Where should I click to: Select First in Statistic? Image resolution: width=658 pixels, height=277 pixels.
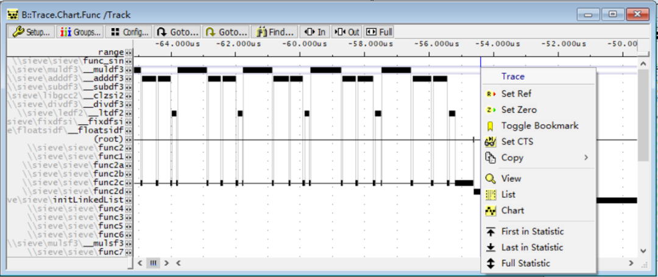click(x=532, y=231)
